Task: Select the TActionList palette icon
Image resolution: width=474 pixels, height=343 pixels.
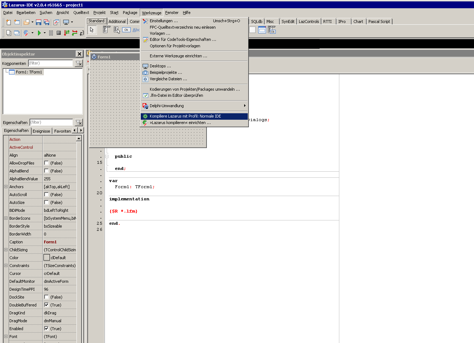Action: point(272,30)
